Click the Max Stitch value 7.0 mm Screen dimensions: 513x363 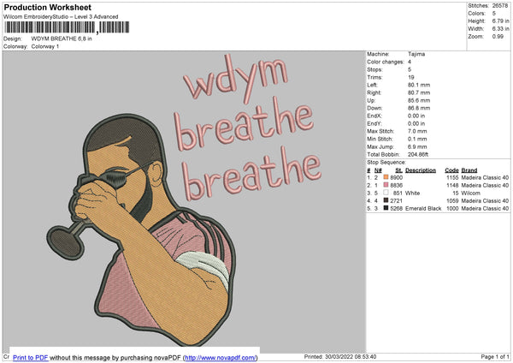click(x=417, y=131)
